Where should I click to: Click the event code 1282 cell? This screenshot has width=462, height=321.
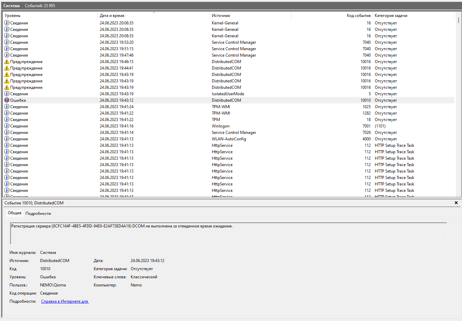click(x=367, y=113)
